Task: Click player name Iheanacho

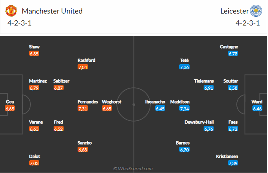Action: pyautogui.click(x=155, y=102)
